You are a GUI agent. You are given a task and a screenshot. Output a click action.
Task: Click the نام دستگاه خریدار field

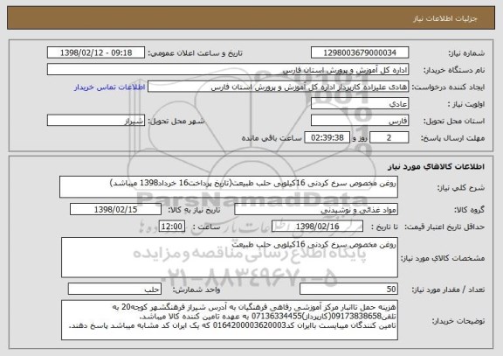228,69
